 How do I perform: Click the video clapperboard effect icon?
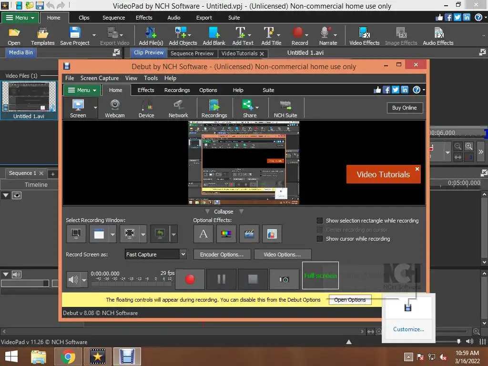[x=249, y=234]
